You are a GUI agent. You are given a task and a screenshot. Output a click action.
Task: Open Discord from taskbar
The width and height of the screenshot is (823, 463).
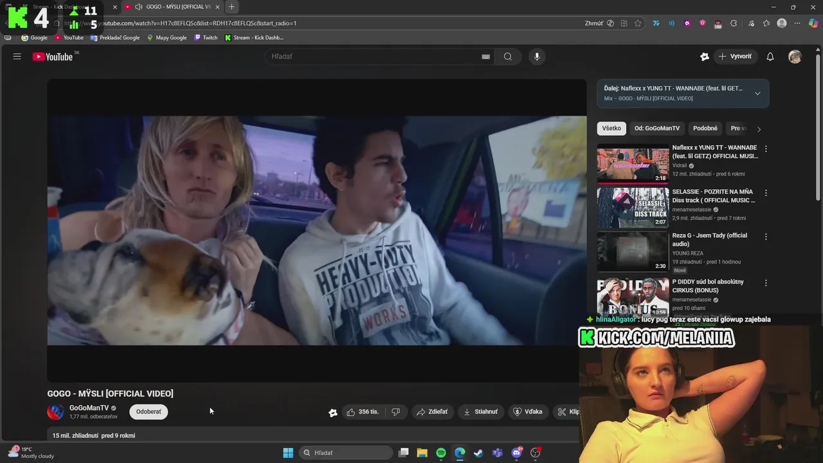pos(516,453)
